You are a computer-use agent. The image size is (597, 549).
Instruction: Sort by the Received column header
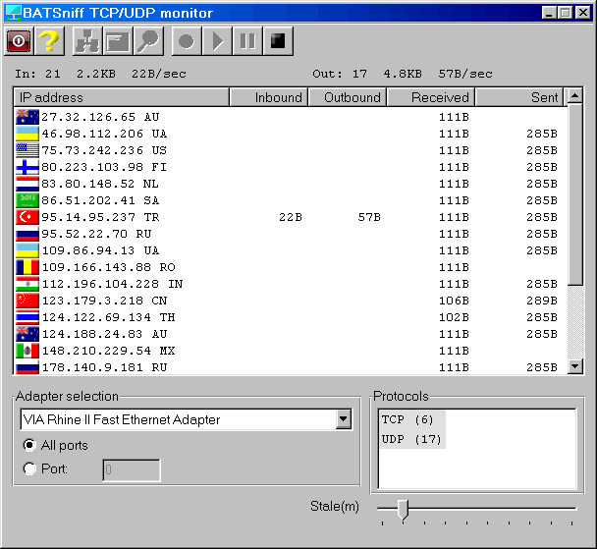(431, 97)
